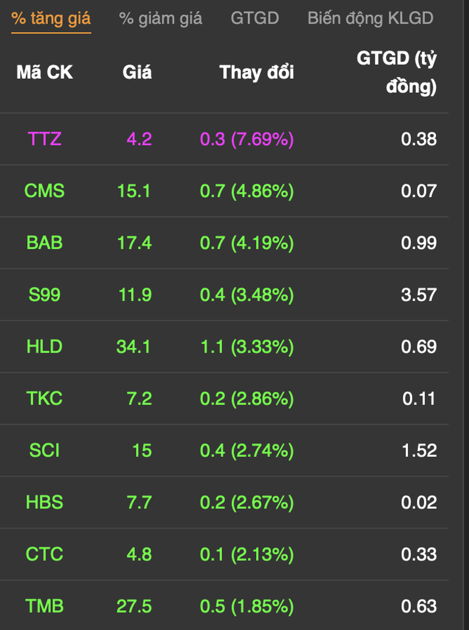Select the HBS stock ticker
469x630 pixels.
(x=45, y=502)
